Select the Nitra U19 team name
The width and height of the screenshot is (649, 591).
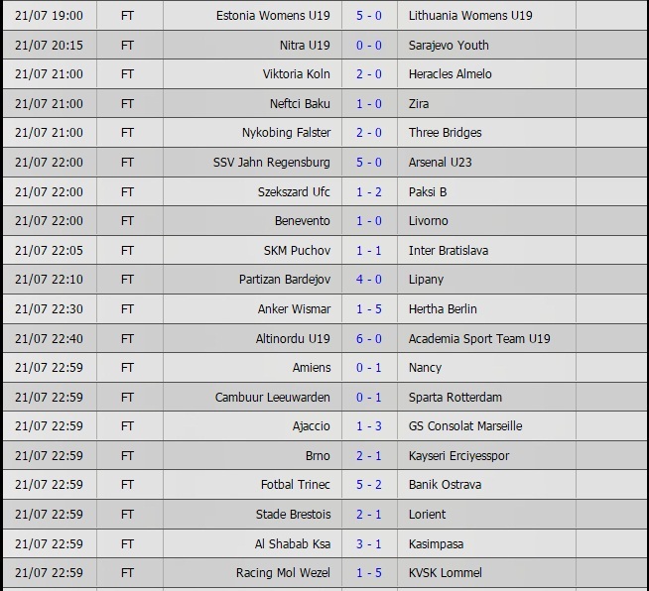(305, 45)
